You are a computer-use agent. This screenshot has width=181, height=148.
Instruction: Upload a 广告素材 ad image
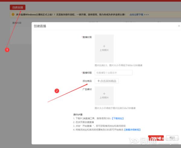[104, 96]
